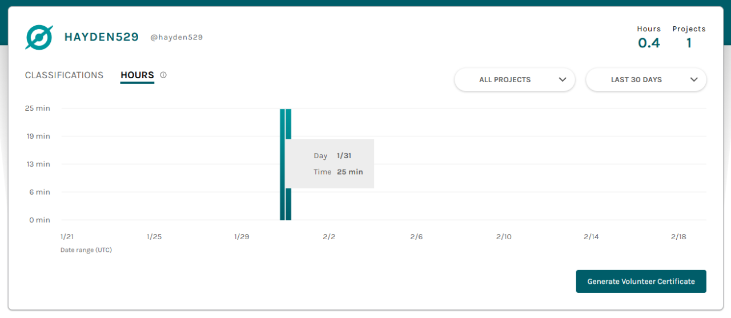Click the Day 1/31 chart tooltip

tap(330, 163)
